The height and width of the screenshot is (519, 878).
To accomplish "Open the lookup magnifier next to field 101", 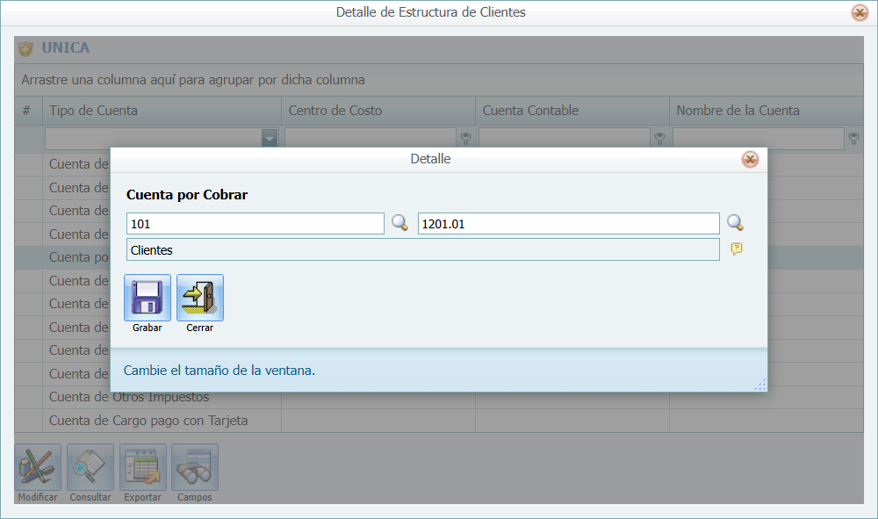I will click(399, 223).
